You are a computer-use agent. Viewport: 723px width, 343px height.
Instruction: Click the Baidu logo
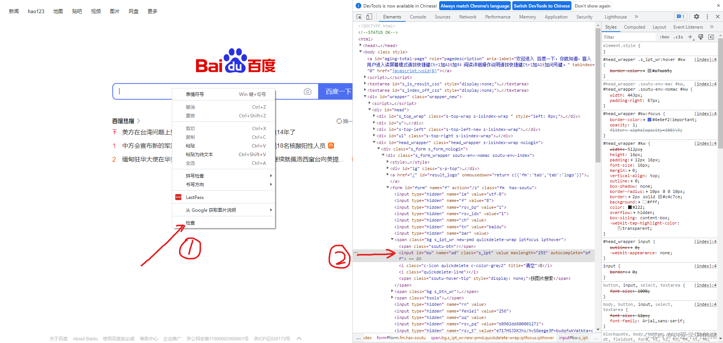coord(236,61)
